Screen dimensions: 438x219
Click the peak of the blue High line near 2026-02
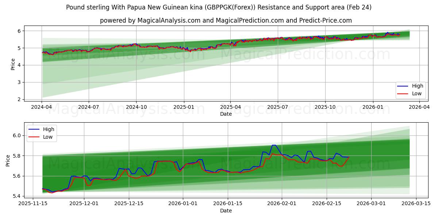click(x=274, y=146)
